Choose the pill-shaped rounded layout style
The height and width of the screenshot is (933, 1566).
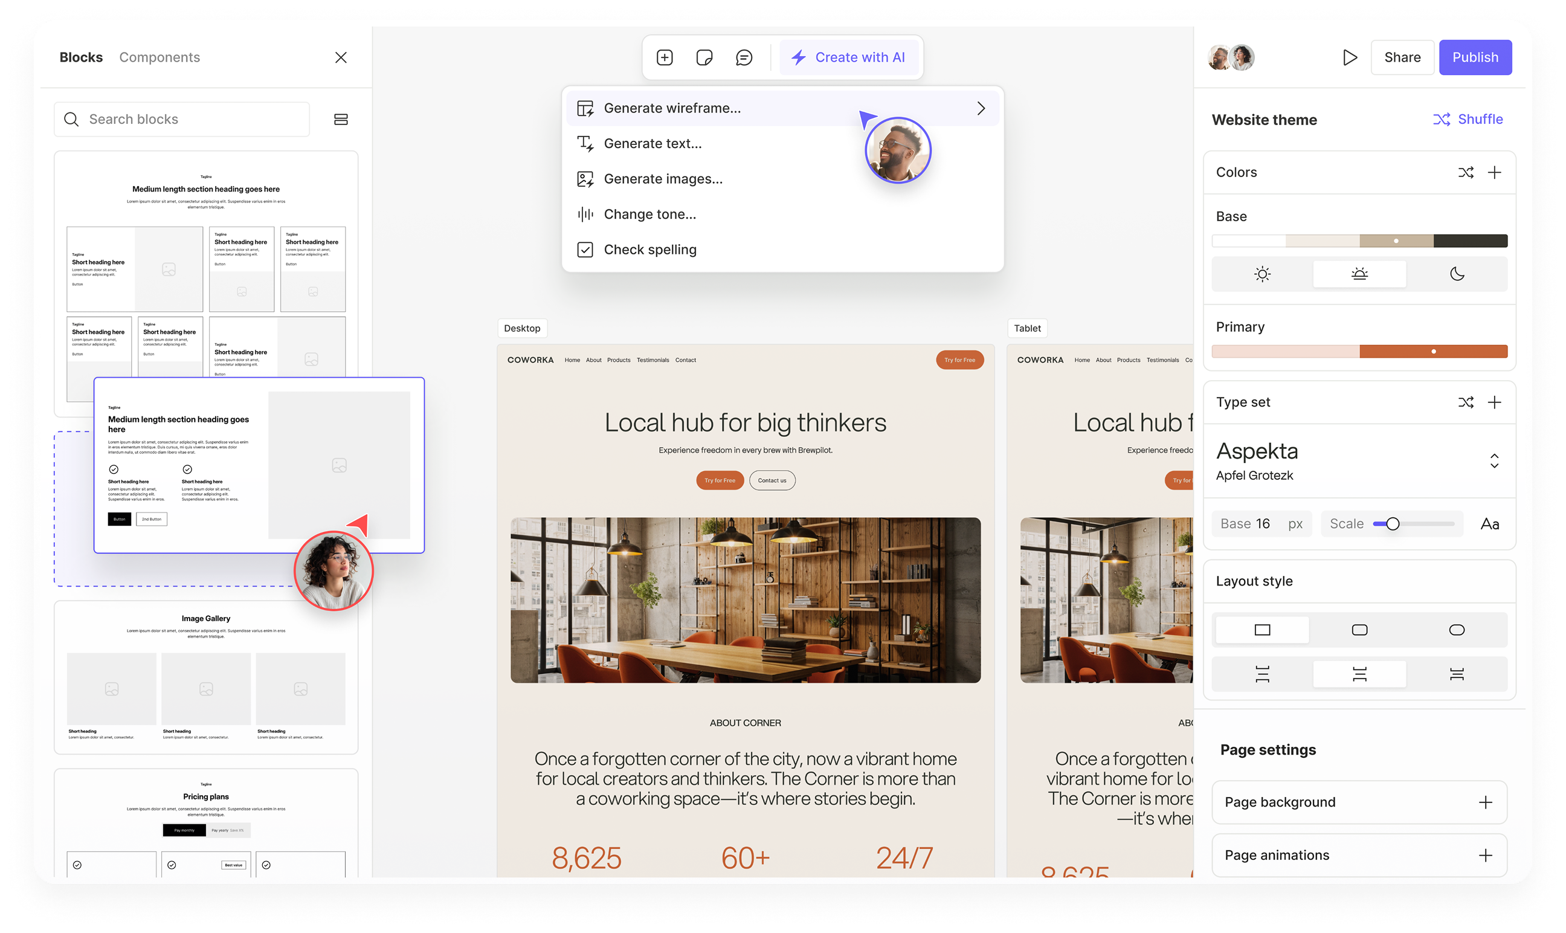point(1457,630)
